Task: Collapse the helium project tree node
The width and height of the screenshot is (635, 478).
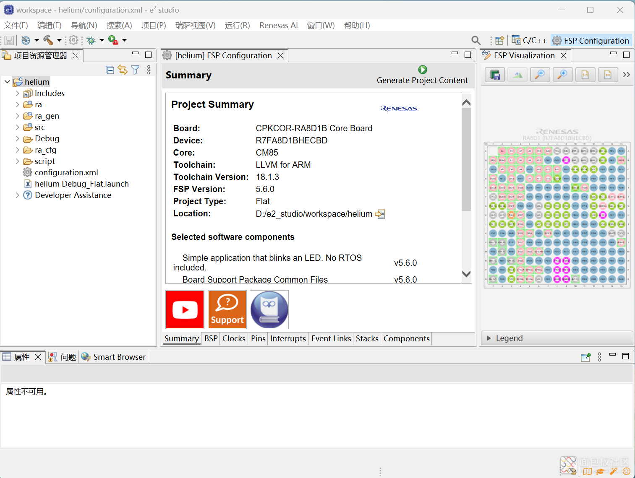Action: (x=7, y=82)
